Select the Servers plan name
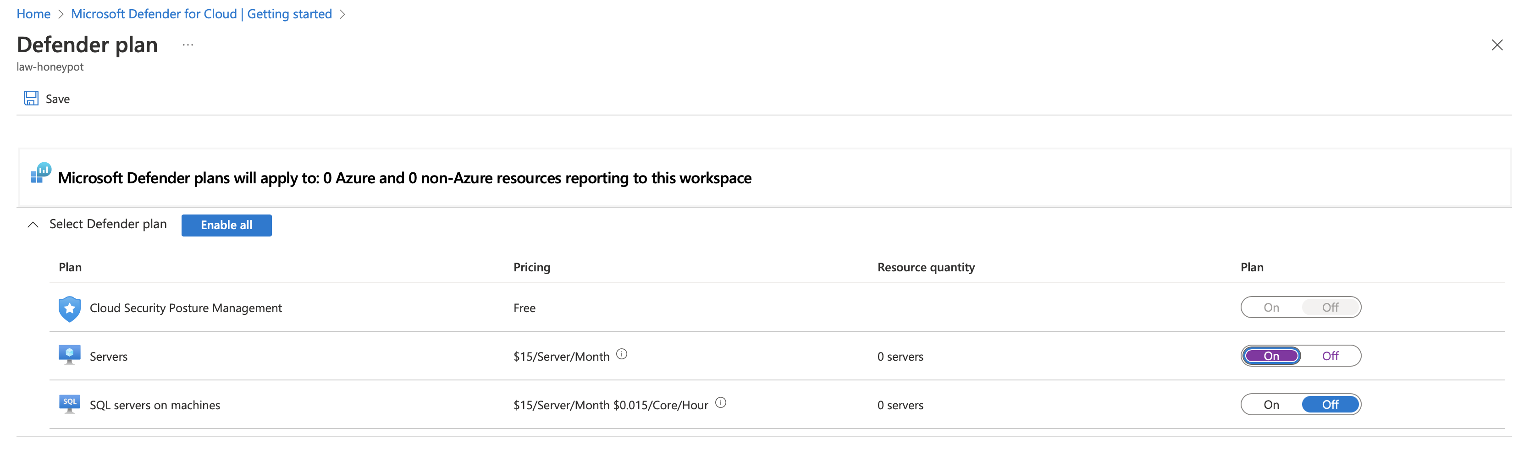 (x=109, y=357)
